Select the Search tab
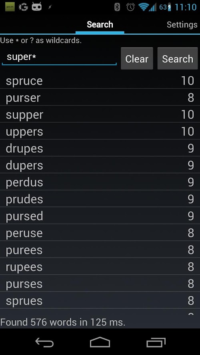Screen dimensions: 200x355 [100, 24]
